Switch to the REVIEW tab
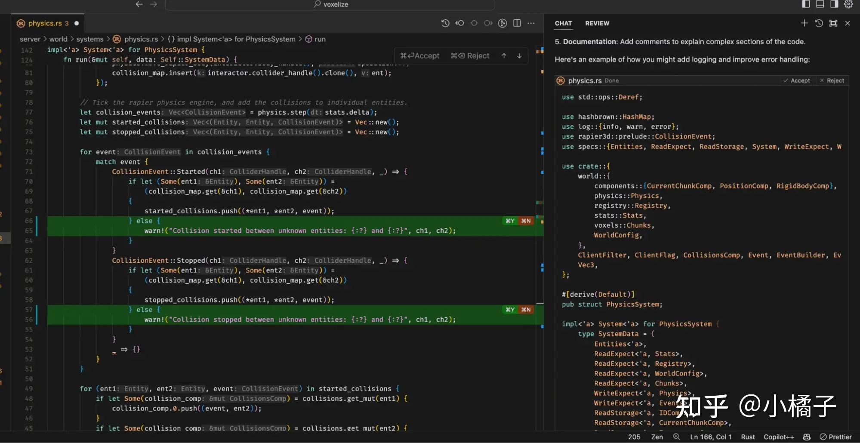The image size is (860, 443). click(x=597, y=23)
